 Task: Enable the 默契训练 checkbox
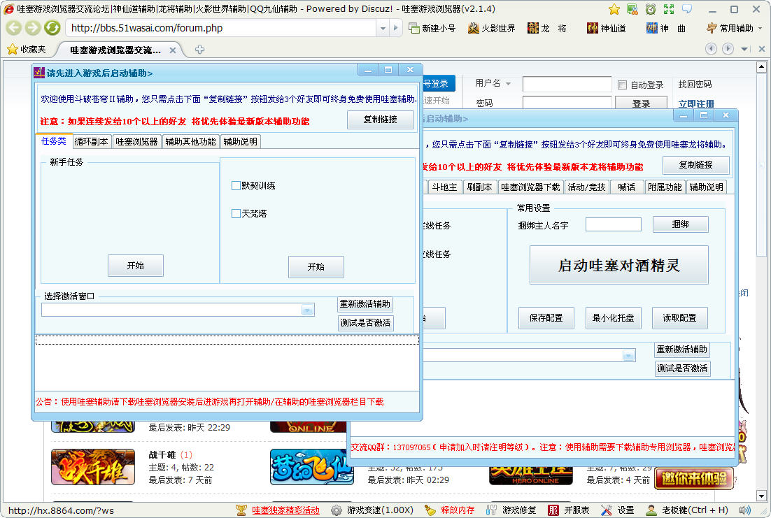pos(236,186)
